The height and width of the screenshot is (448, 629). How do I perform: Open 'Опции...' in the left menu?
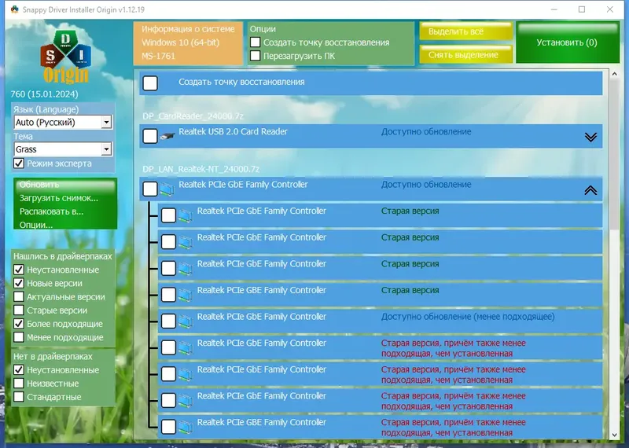(x=36, y=225)
